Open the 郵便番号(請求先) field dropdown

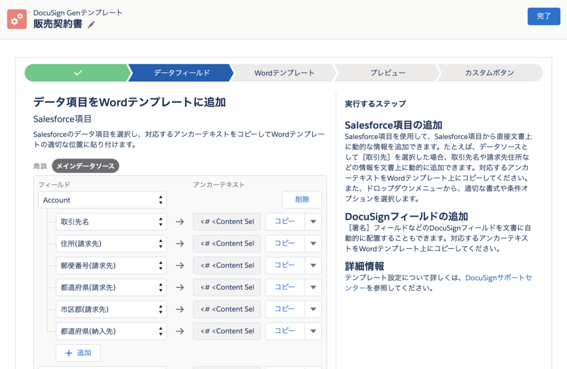(x=111, y=265)
